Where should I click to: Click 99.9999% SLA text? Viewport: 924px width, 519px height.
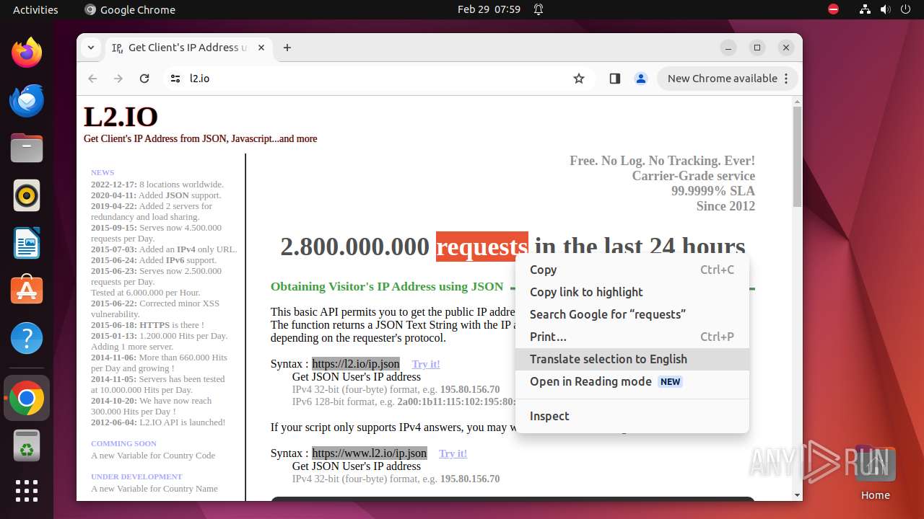(x=713, y=191)
